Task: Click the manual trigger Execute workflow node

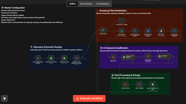Action: click(x=38, y=58)
